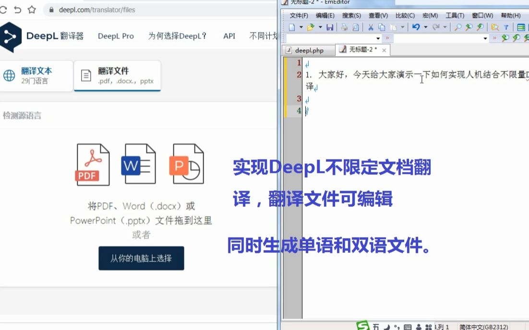Click the 从你的电脑上选择 button

141,258
